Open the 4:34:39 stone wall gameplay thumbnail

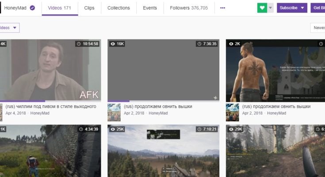tap(50, 151)
